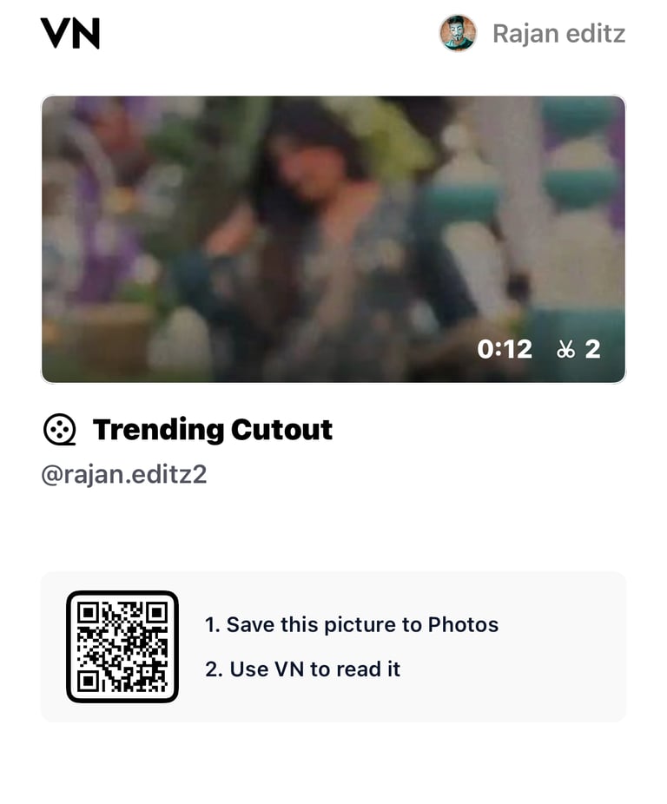
Task: Open Rajan editz profile avatar
Action: (x=458, y=33)
